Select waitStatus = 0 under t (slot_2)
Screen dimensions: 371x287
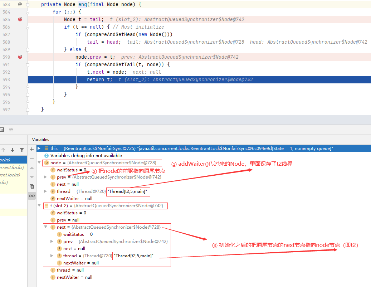204,213
